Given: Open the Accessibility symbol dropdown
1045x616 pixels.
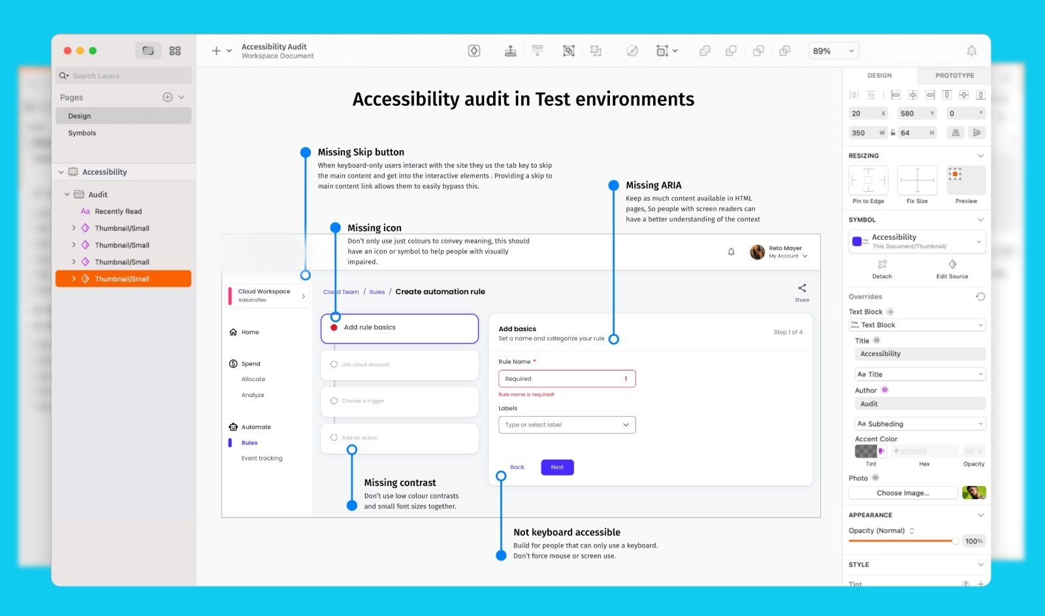Looking at the screenshot, I should (x=917, y=242).
